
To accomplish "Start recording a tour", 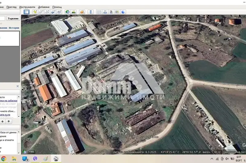I will (59, 12).
